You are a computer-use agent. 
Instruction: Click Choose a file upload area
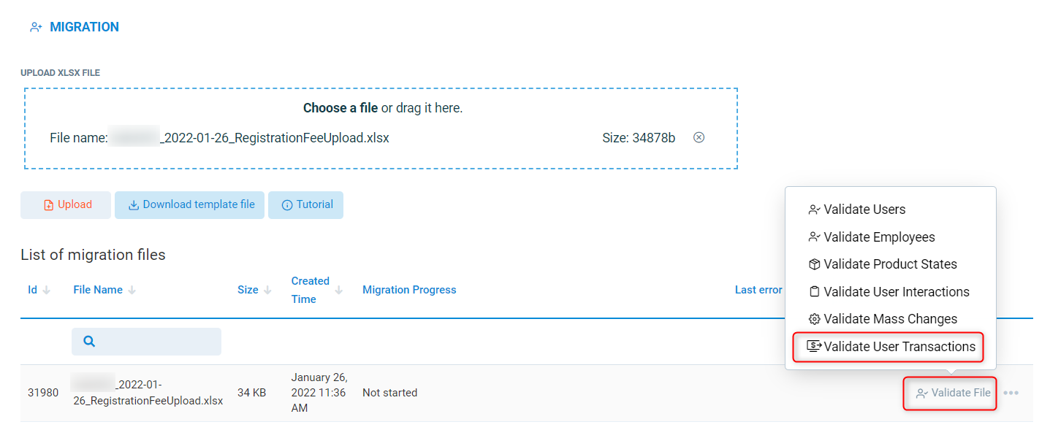pyautogui.click(x=340, y=108)
